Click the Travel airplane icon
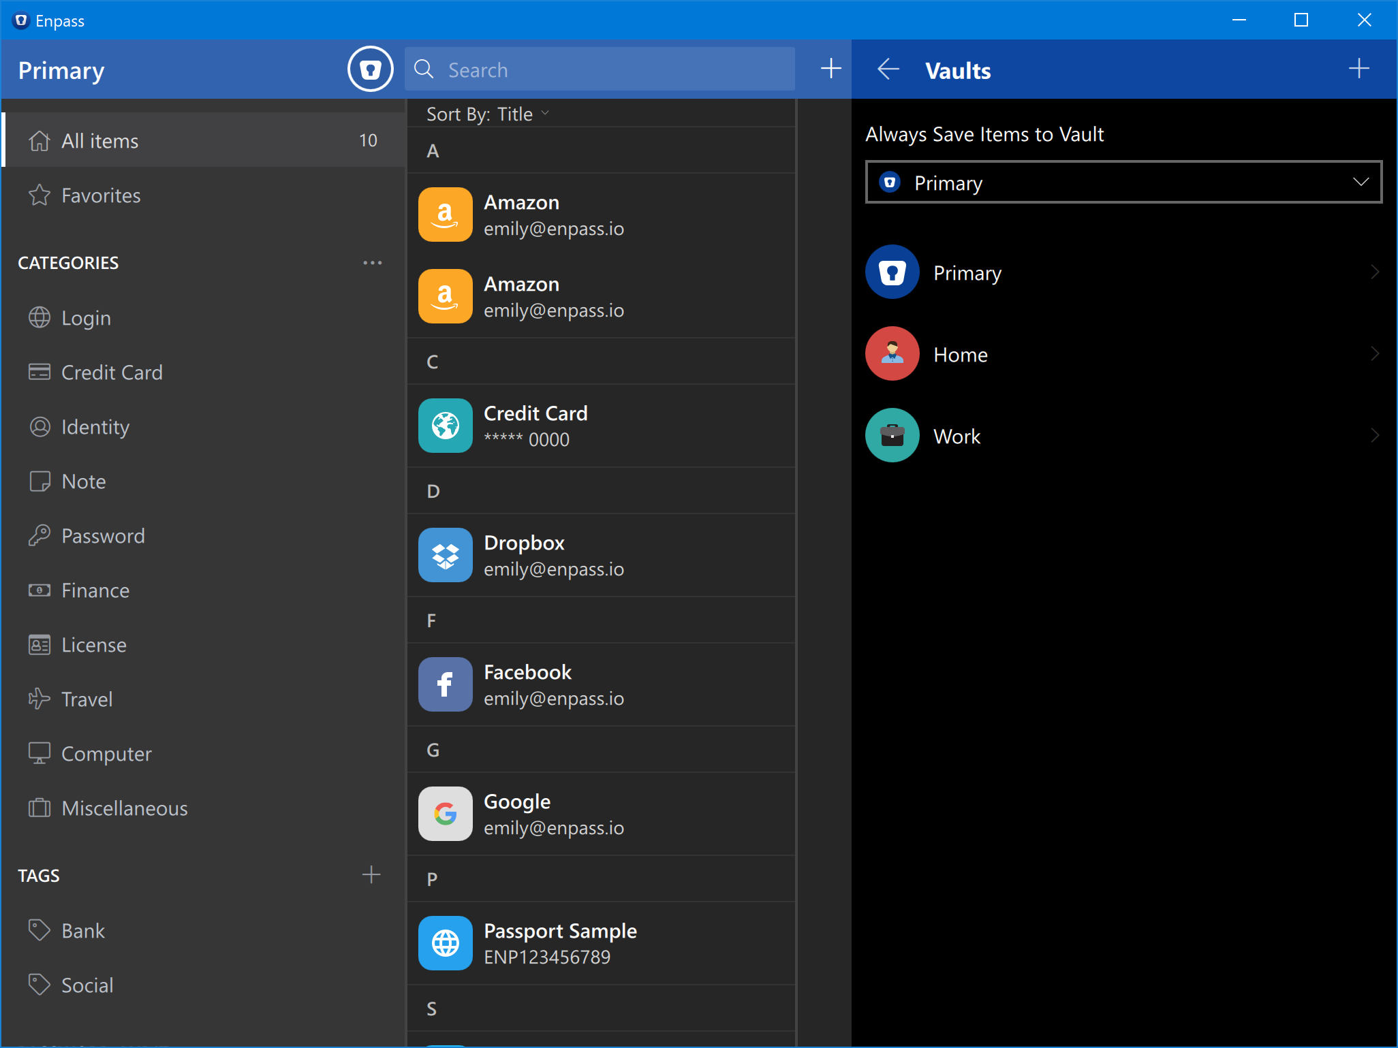The image size is (1398, 1048). click(x=40, y=699)
